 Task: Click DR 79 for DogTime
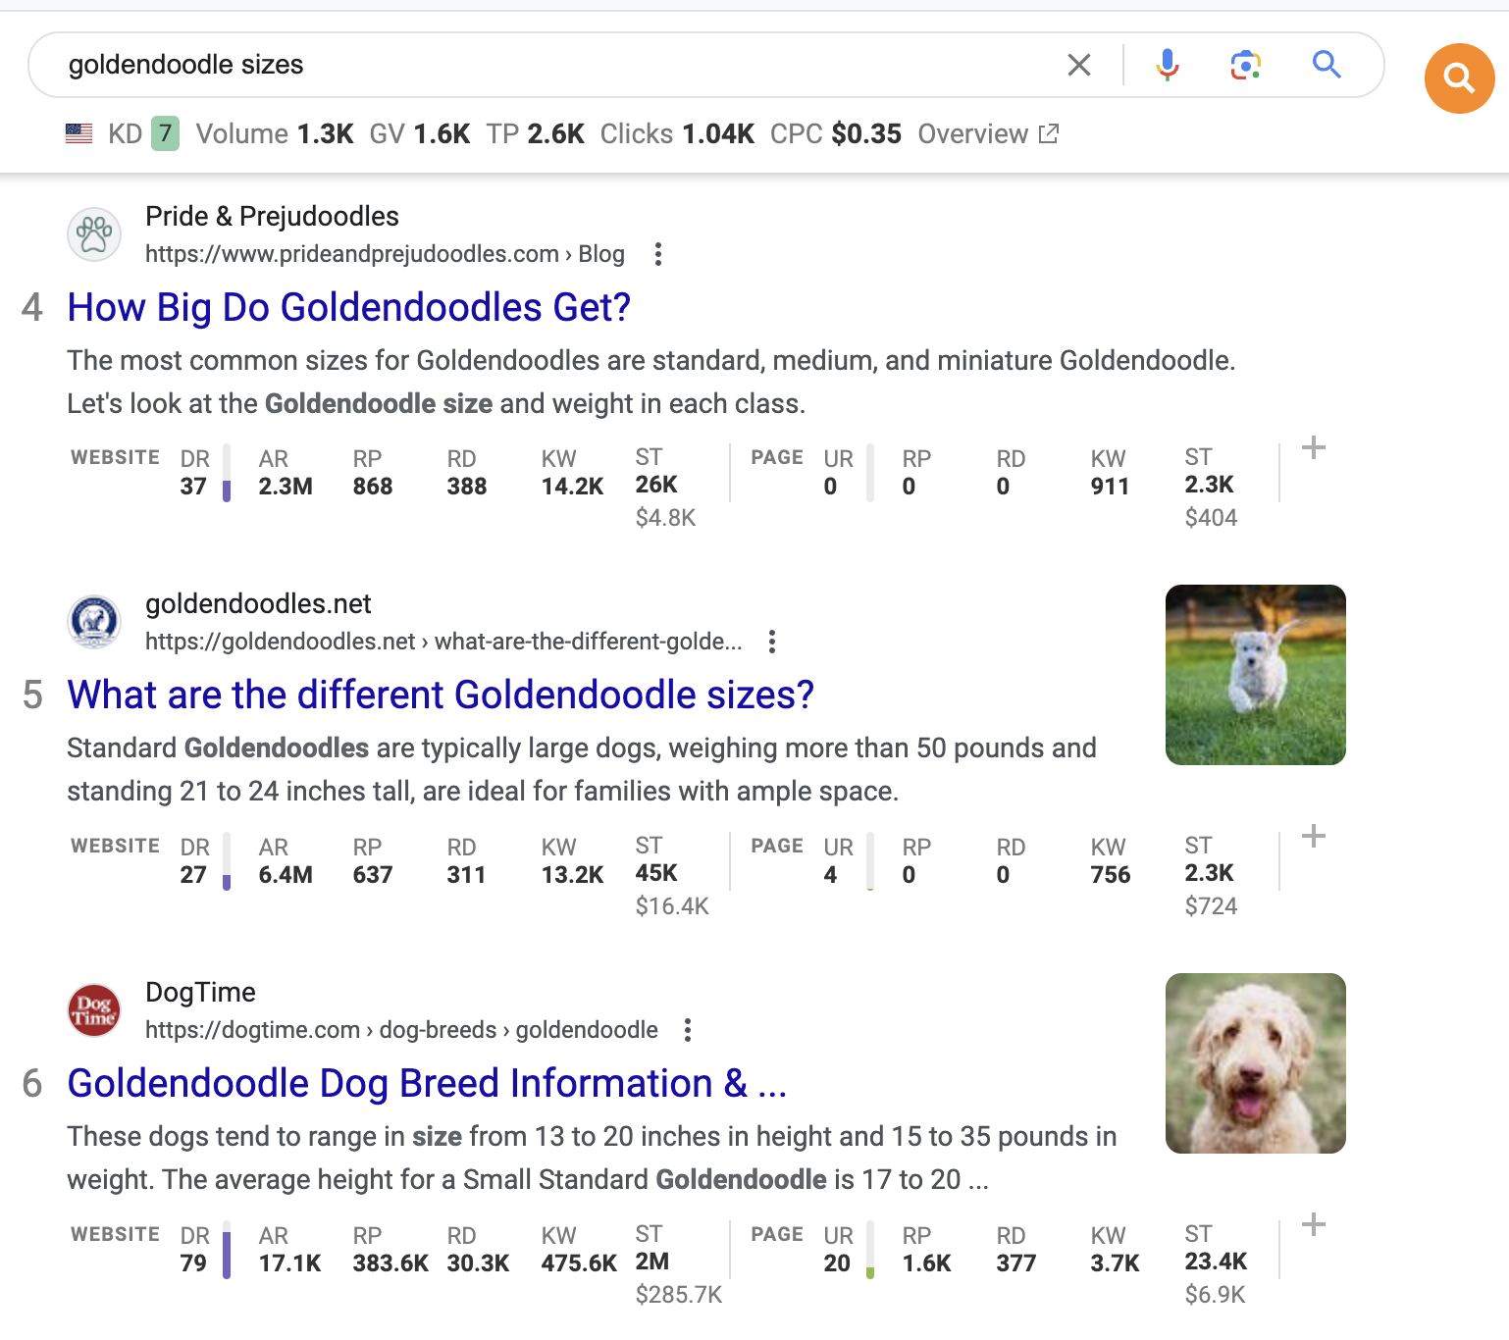[x=194, y=1250]
